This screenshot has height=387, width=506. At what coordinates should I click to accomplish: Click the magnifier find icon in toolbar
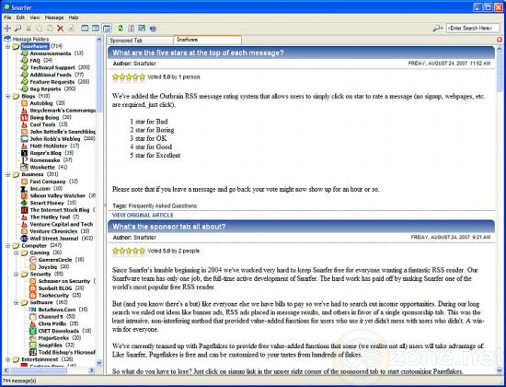pyautogui.click(x=17, y=29)
